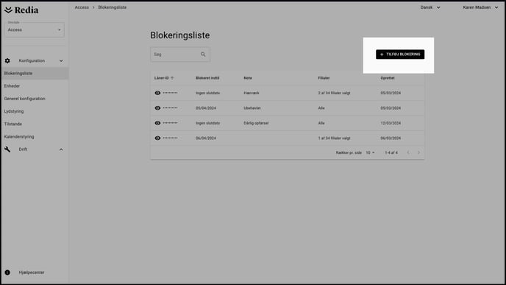506x285 pixels.
Task: Click the search magnifier icon
Action: tap(203, 54)
